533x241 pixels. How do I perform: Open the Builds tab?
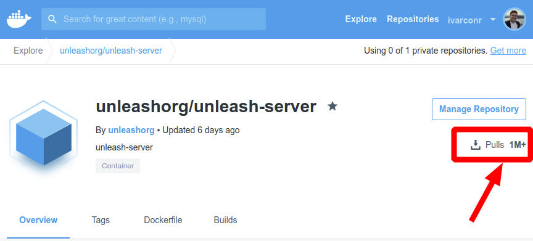click(225, 220)
